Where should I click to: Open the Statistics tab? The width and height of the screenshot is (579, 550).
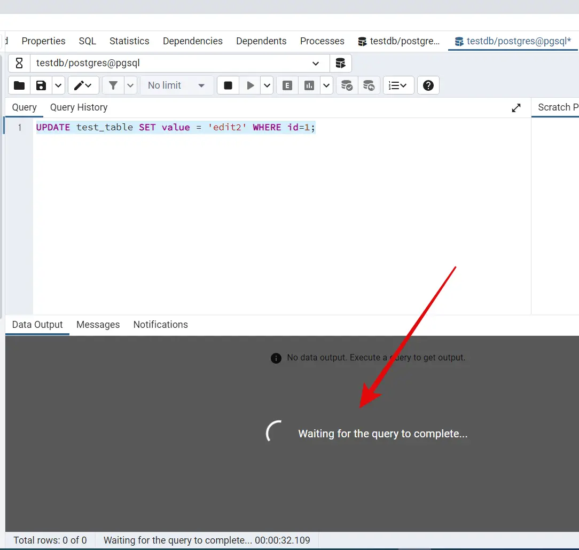(x=129, y=41)
